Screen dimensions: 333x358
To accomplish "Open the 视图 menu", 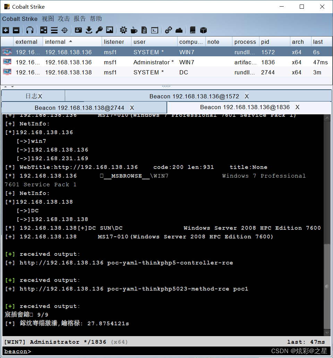I will click(x=48, y=19).
